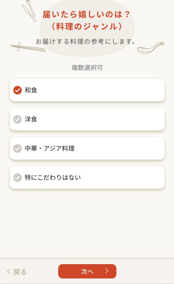Click the お届けする料理の参考にします subtitle
The image size is (174, 284).
click(87, 42)
